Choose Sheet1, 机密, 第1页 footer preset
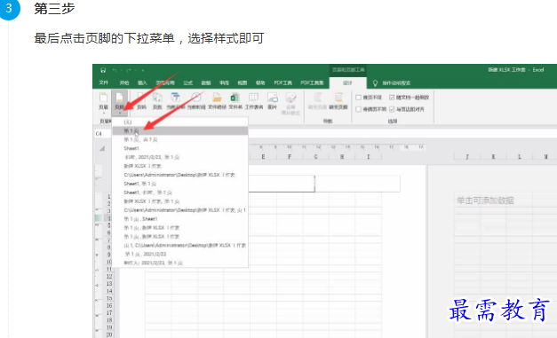Image resolution: width=557 pixels, height=338 pixels. [180, 193]
